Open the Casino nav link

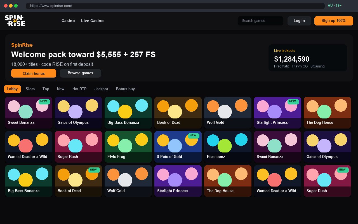coord(68,21)
